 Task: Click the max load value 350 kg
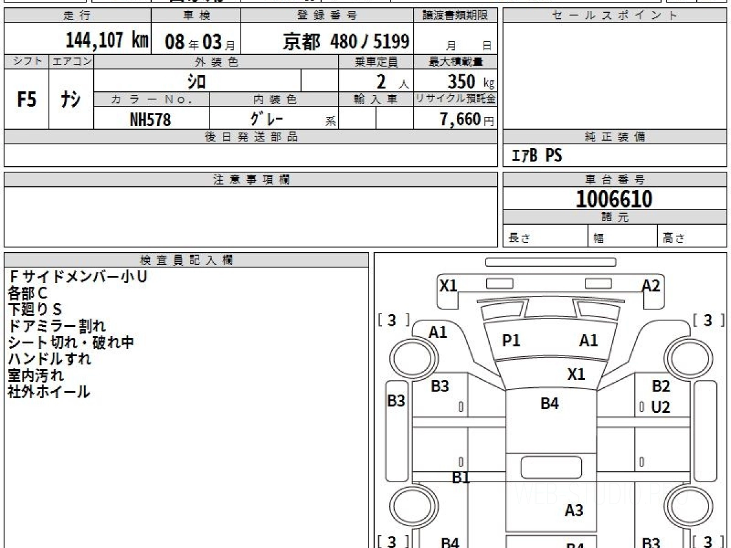[470, 81]
